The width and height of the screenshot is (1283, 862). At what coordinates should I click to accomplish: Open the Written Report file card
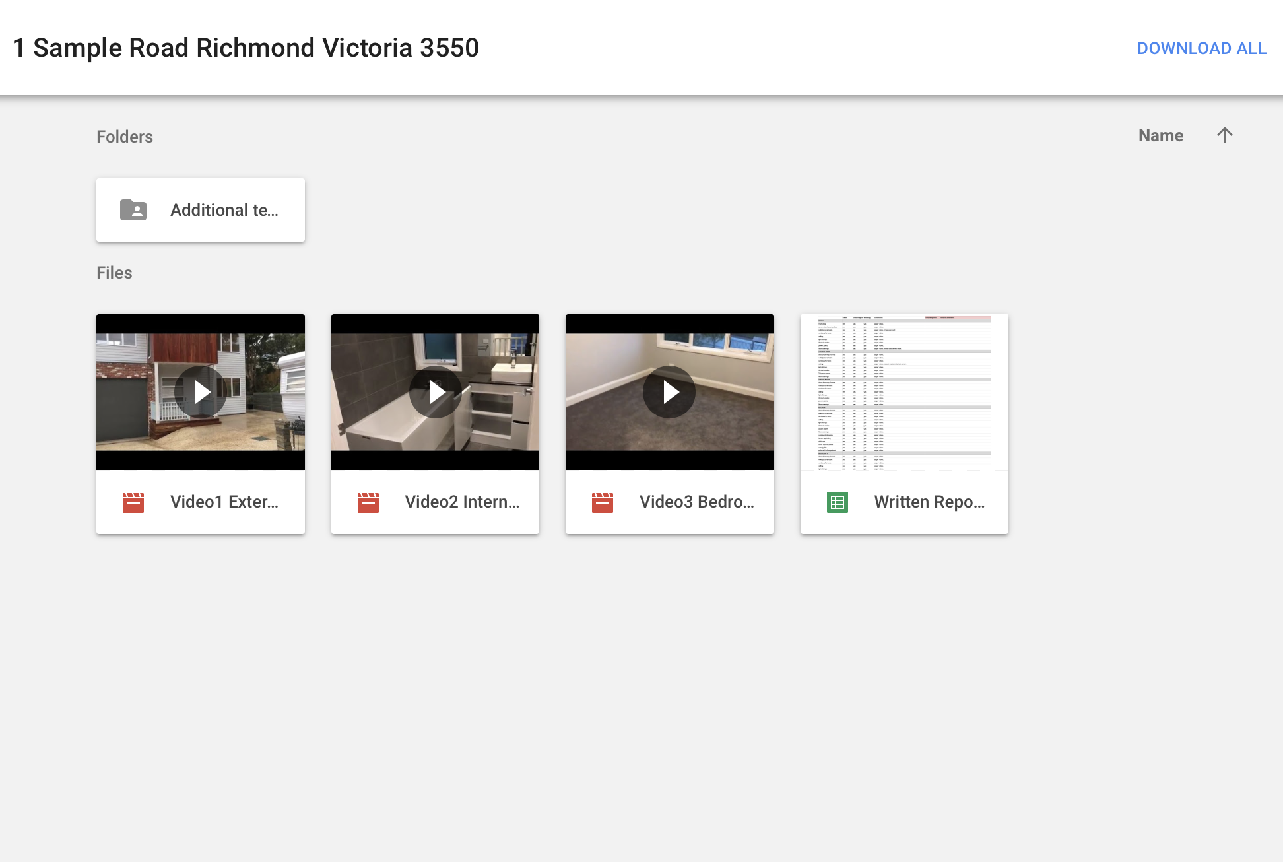click(904, 422)
